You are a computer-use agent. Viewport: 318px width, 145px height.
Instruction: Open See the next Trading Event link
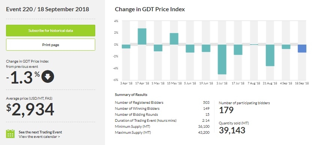point(40,132)
